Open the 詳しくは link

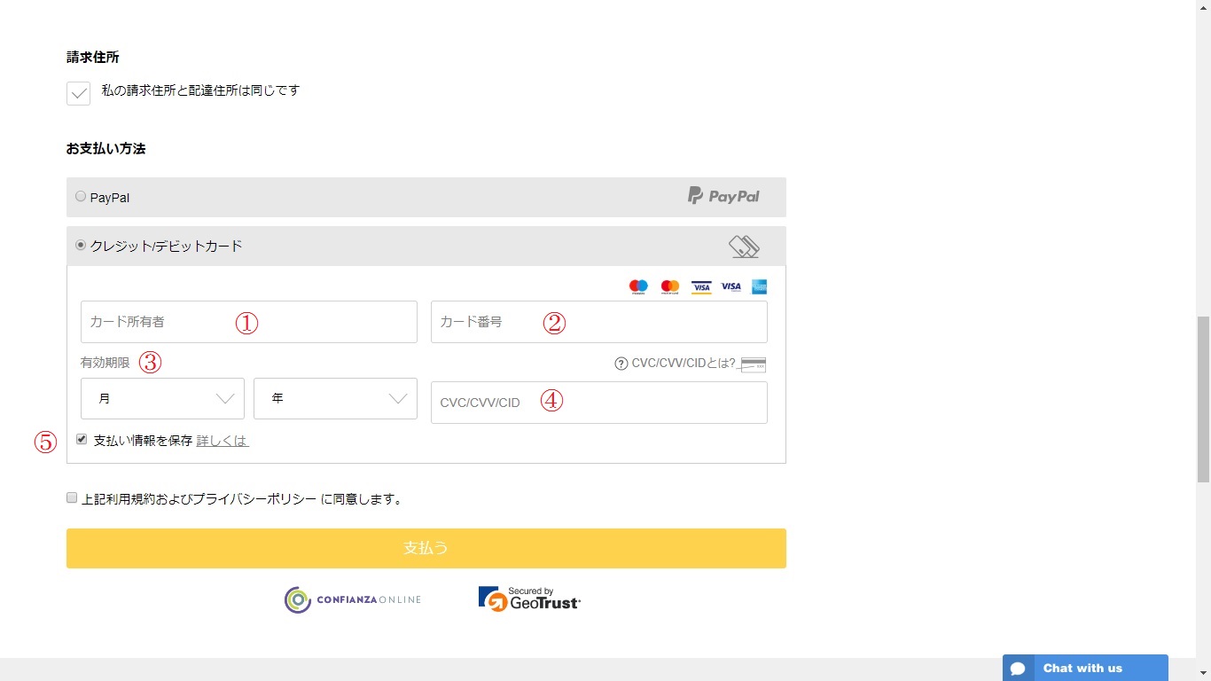click(223, 441)
